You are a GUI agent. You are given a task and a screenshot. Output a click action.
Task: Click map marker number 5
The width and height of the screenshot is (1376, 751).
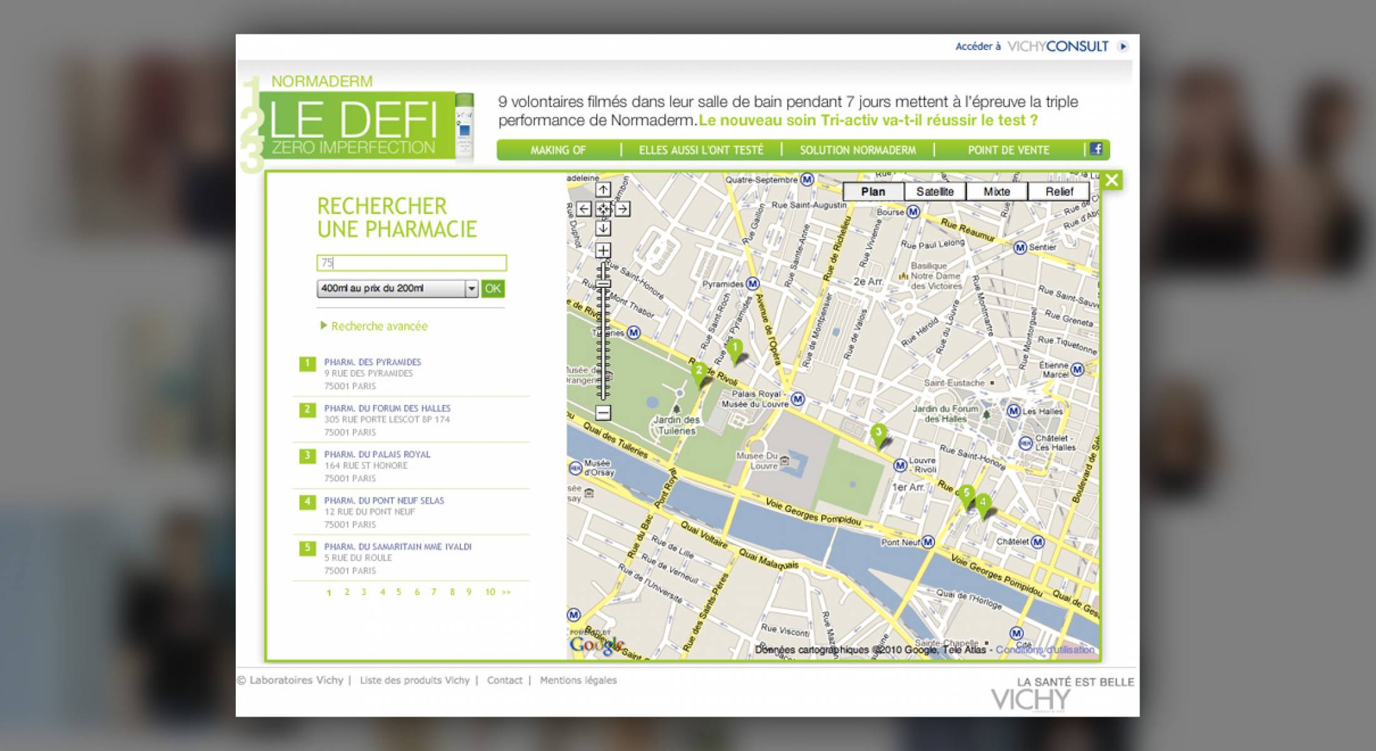(x=966, y=496)
